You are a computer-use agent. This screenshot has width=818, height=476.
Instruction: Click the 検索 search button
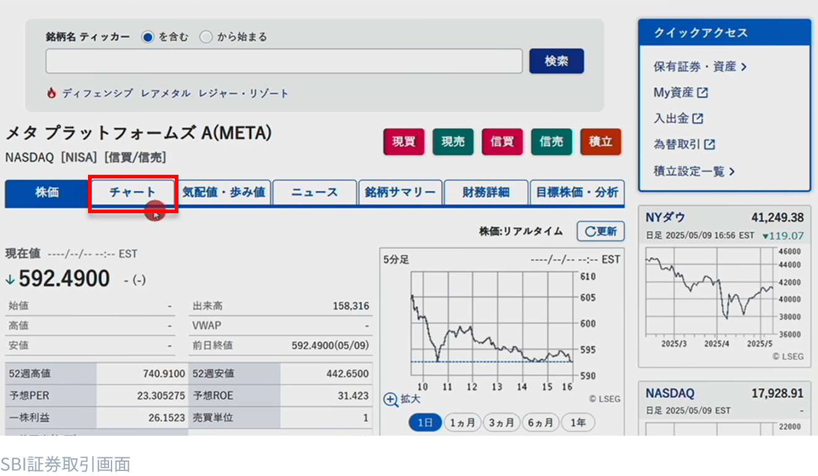point(556,61)
